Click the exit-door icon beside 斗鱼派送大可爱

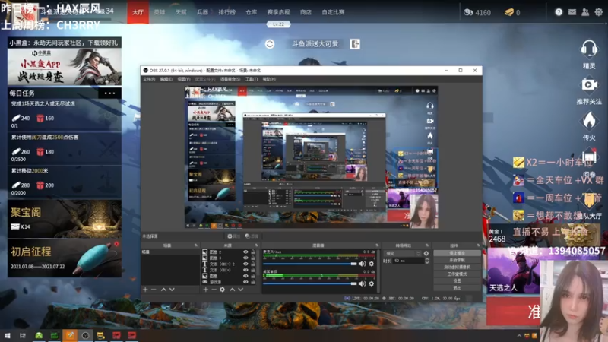355,44
